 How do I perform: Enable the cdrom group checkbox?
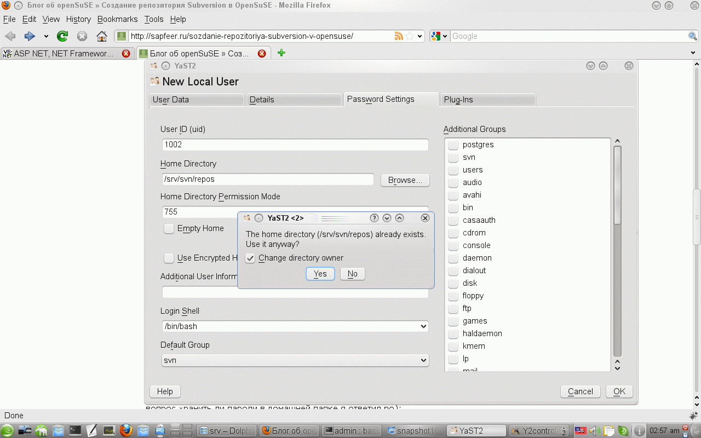(x=453, y=233)
